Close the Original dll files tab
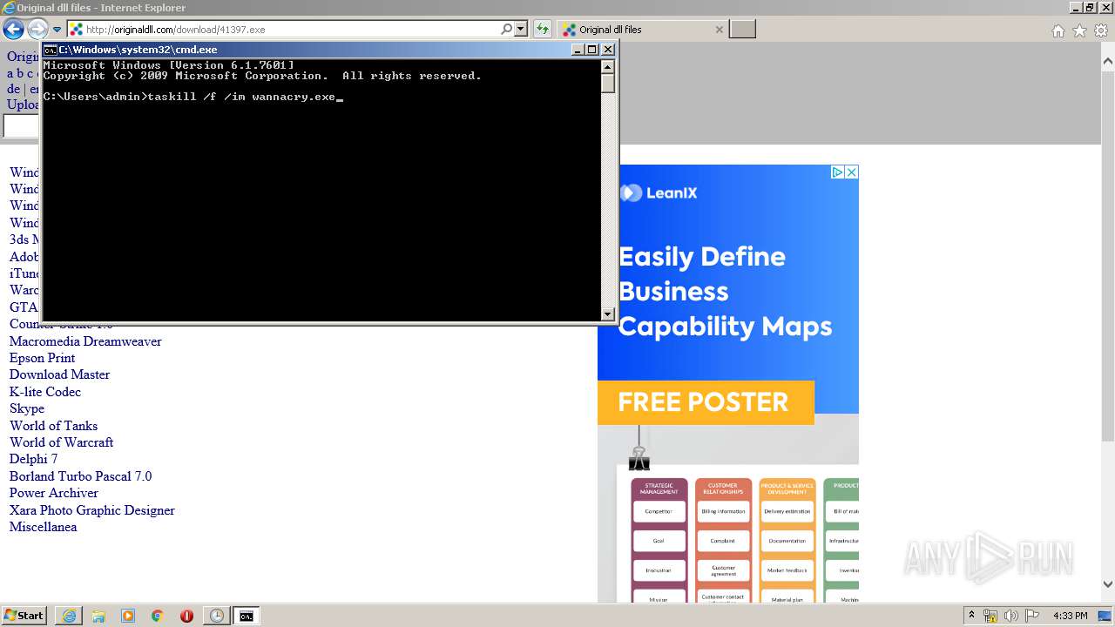 pyautogui.click(x=719, y=30)
